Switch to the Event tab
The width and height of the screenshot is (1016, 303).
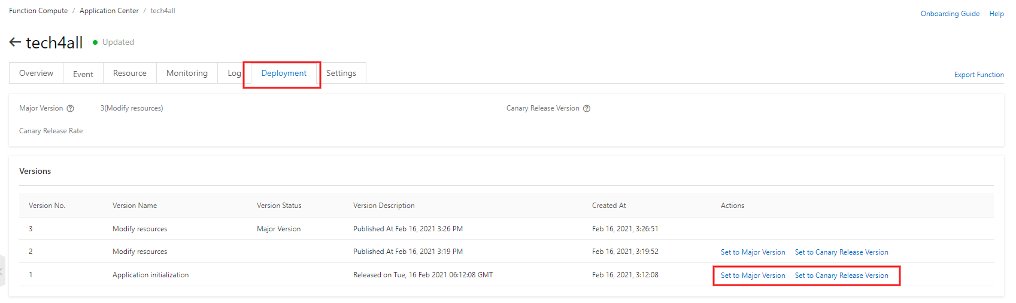(x=83, y=74)
